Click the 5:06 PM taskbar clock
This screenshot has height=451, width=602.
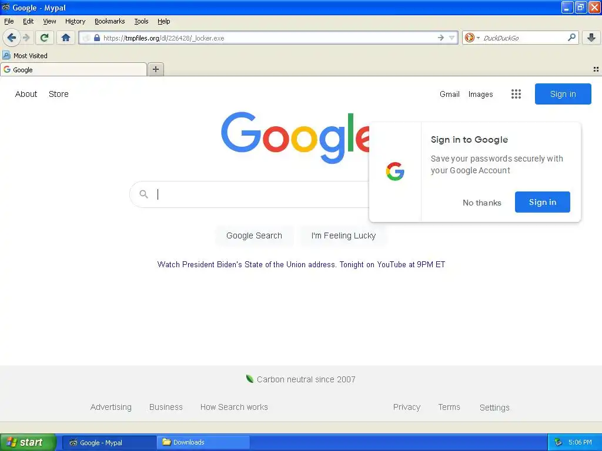click(580, 442)
